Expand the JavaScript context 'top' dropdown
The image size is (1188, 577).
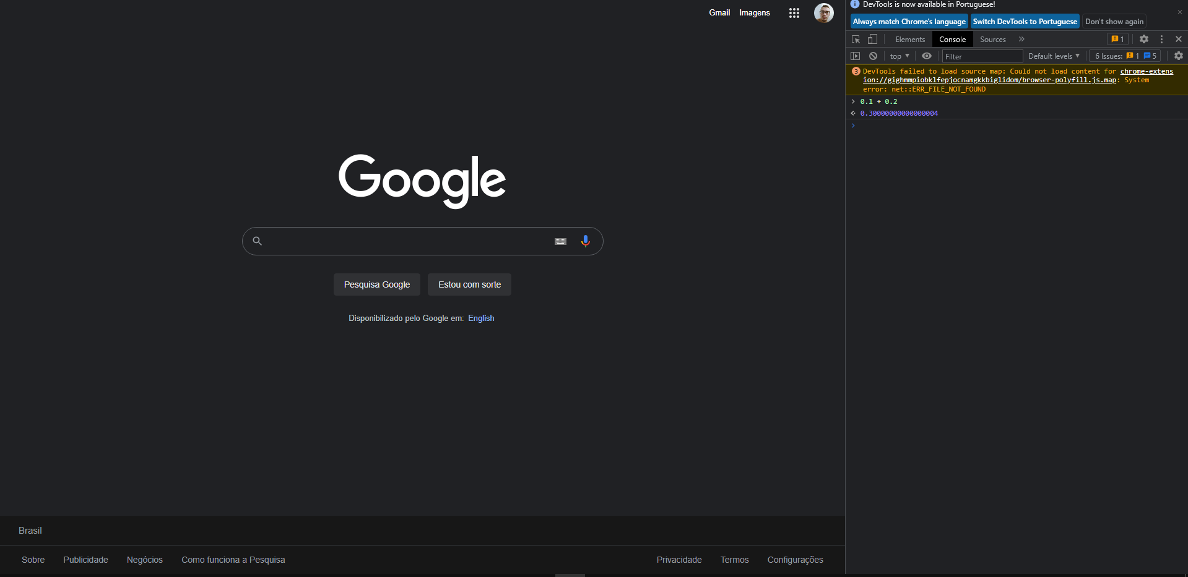pyautogui.click(x=900, y=56)
